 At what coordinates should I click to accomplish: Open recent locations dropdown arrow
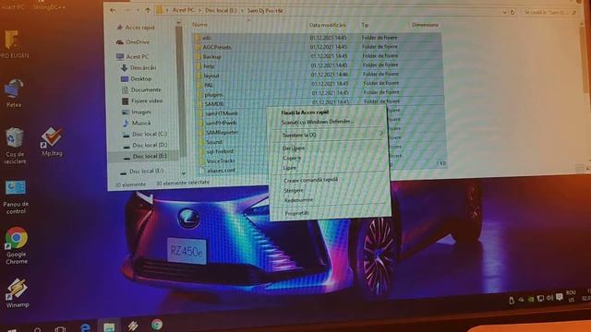[138, 10]
